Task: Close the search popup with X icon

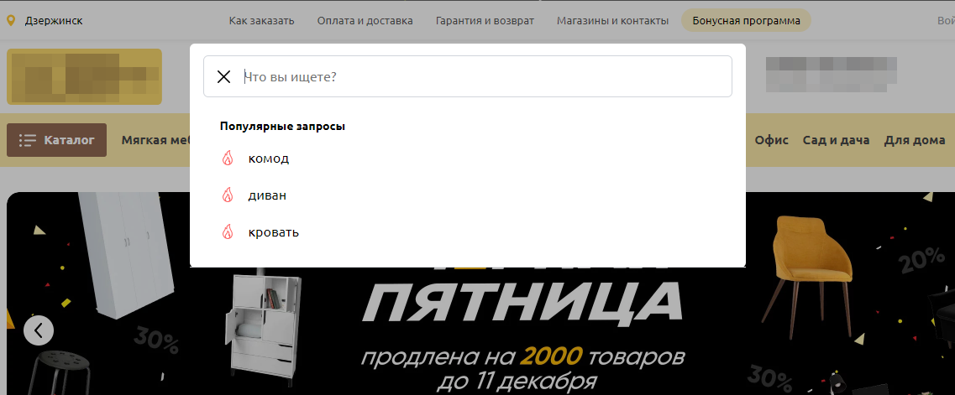Action: coord(223,77)
